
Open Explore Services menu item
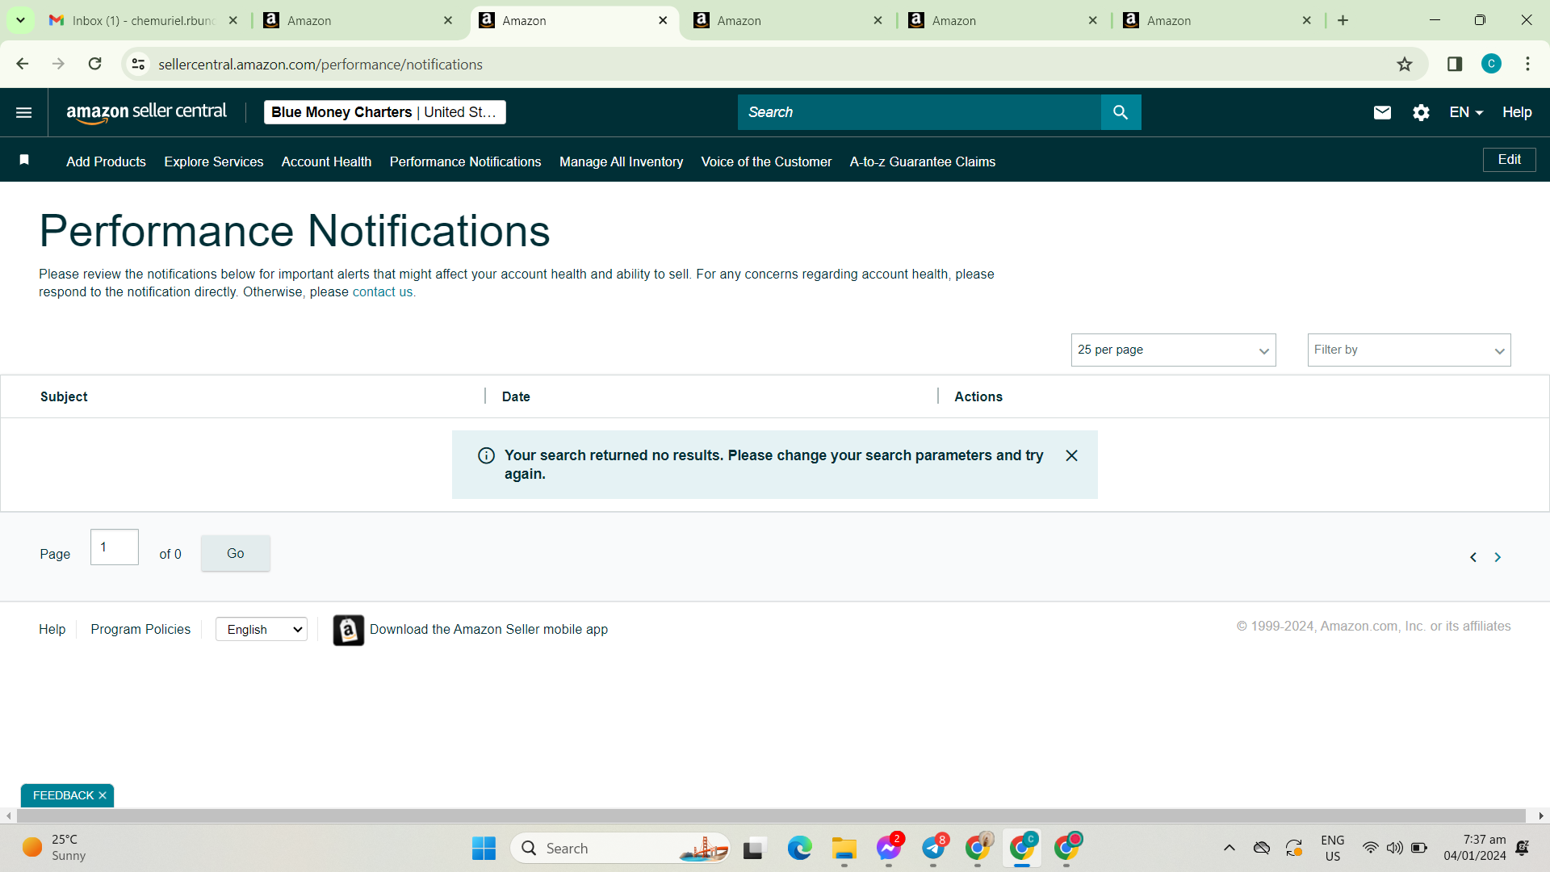[214, 161]
